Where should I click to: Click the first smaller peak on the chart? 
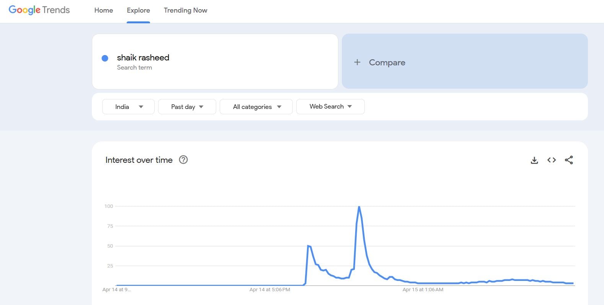point(308,246)
